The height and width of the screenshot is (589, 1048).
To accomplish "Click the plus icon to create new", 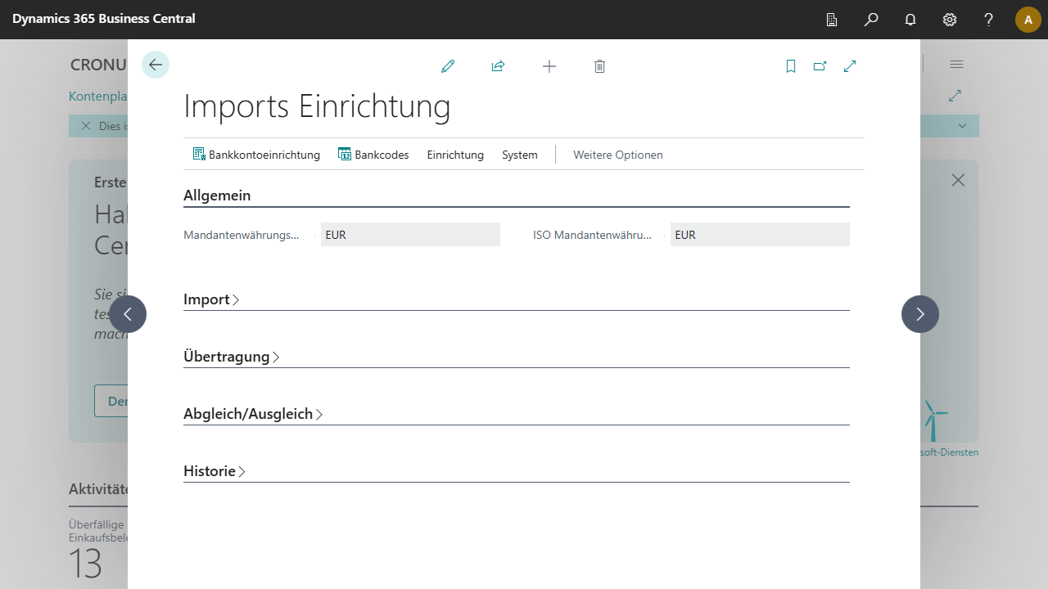I will (x=549, y=66).
